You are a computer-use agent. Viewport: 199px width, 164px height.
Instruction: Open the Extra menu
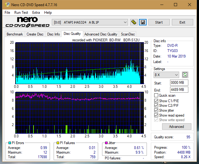tap(36, 13)
